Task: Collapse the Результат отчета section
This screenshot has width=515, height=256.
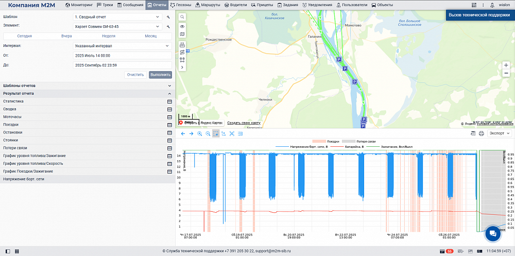Action: pyautogui.click(x=88, y=94)
